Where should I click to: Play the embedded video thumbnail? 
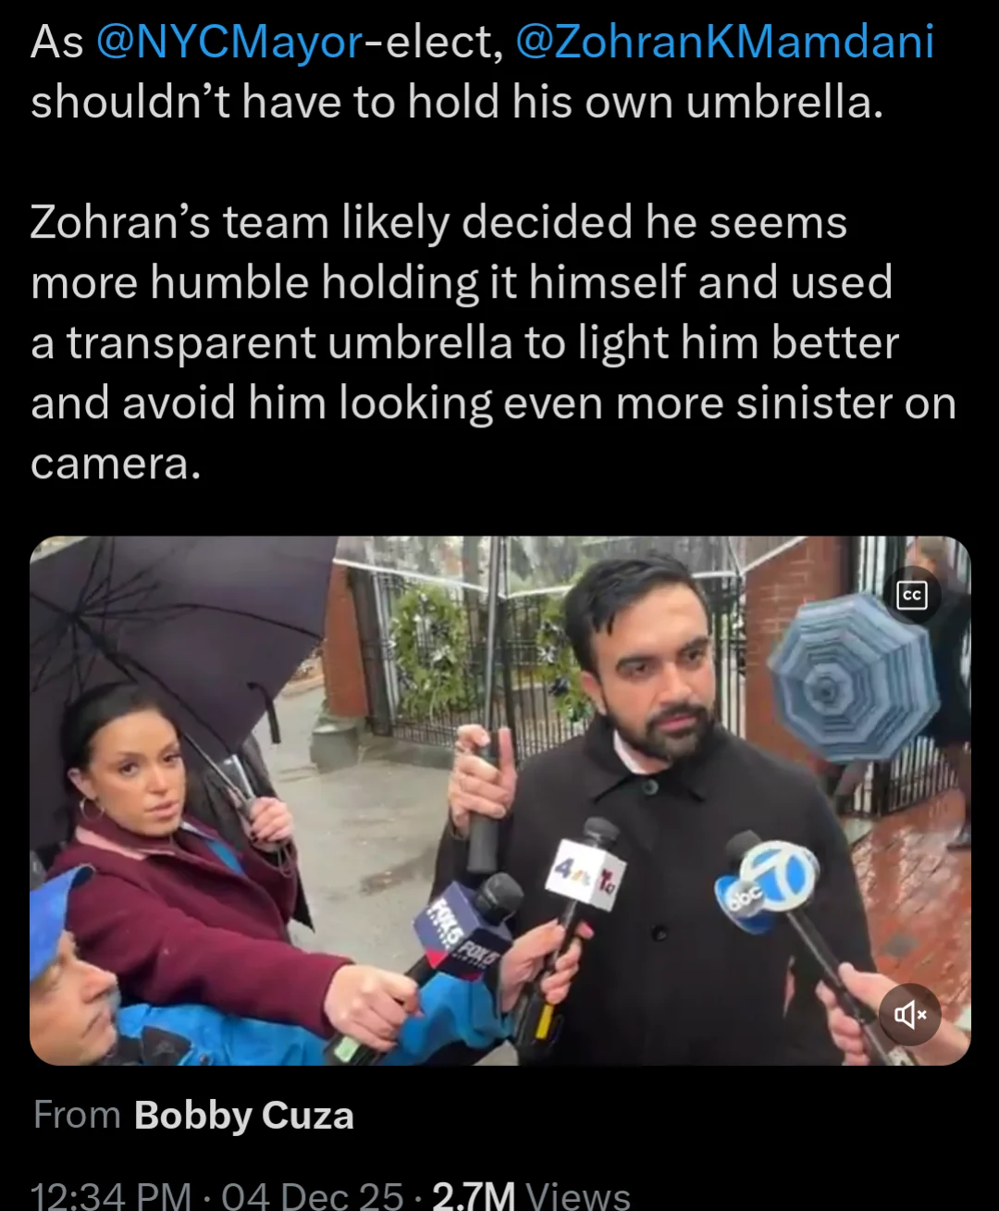click(x=499, y=800)
